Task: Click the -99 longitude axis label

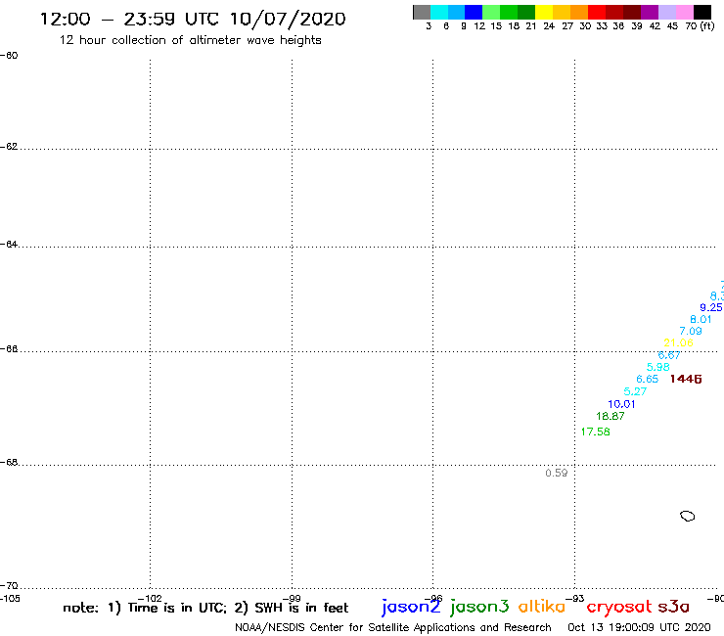Action: [292, 599]
